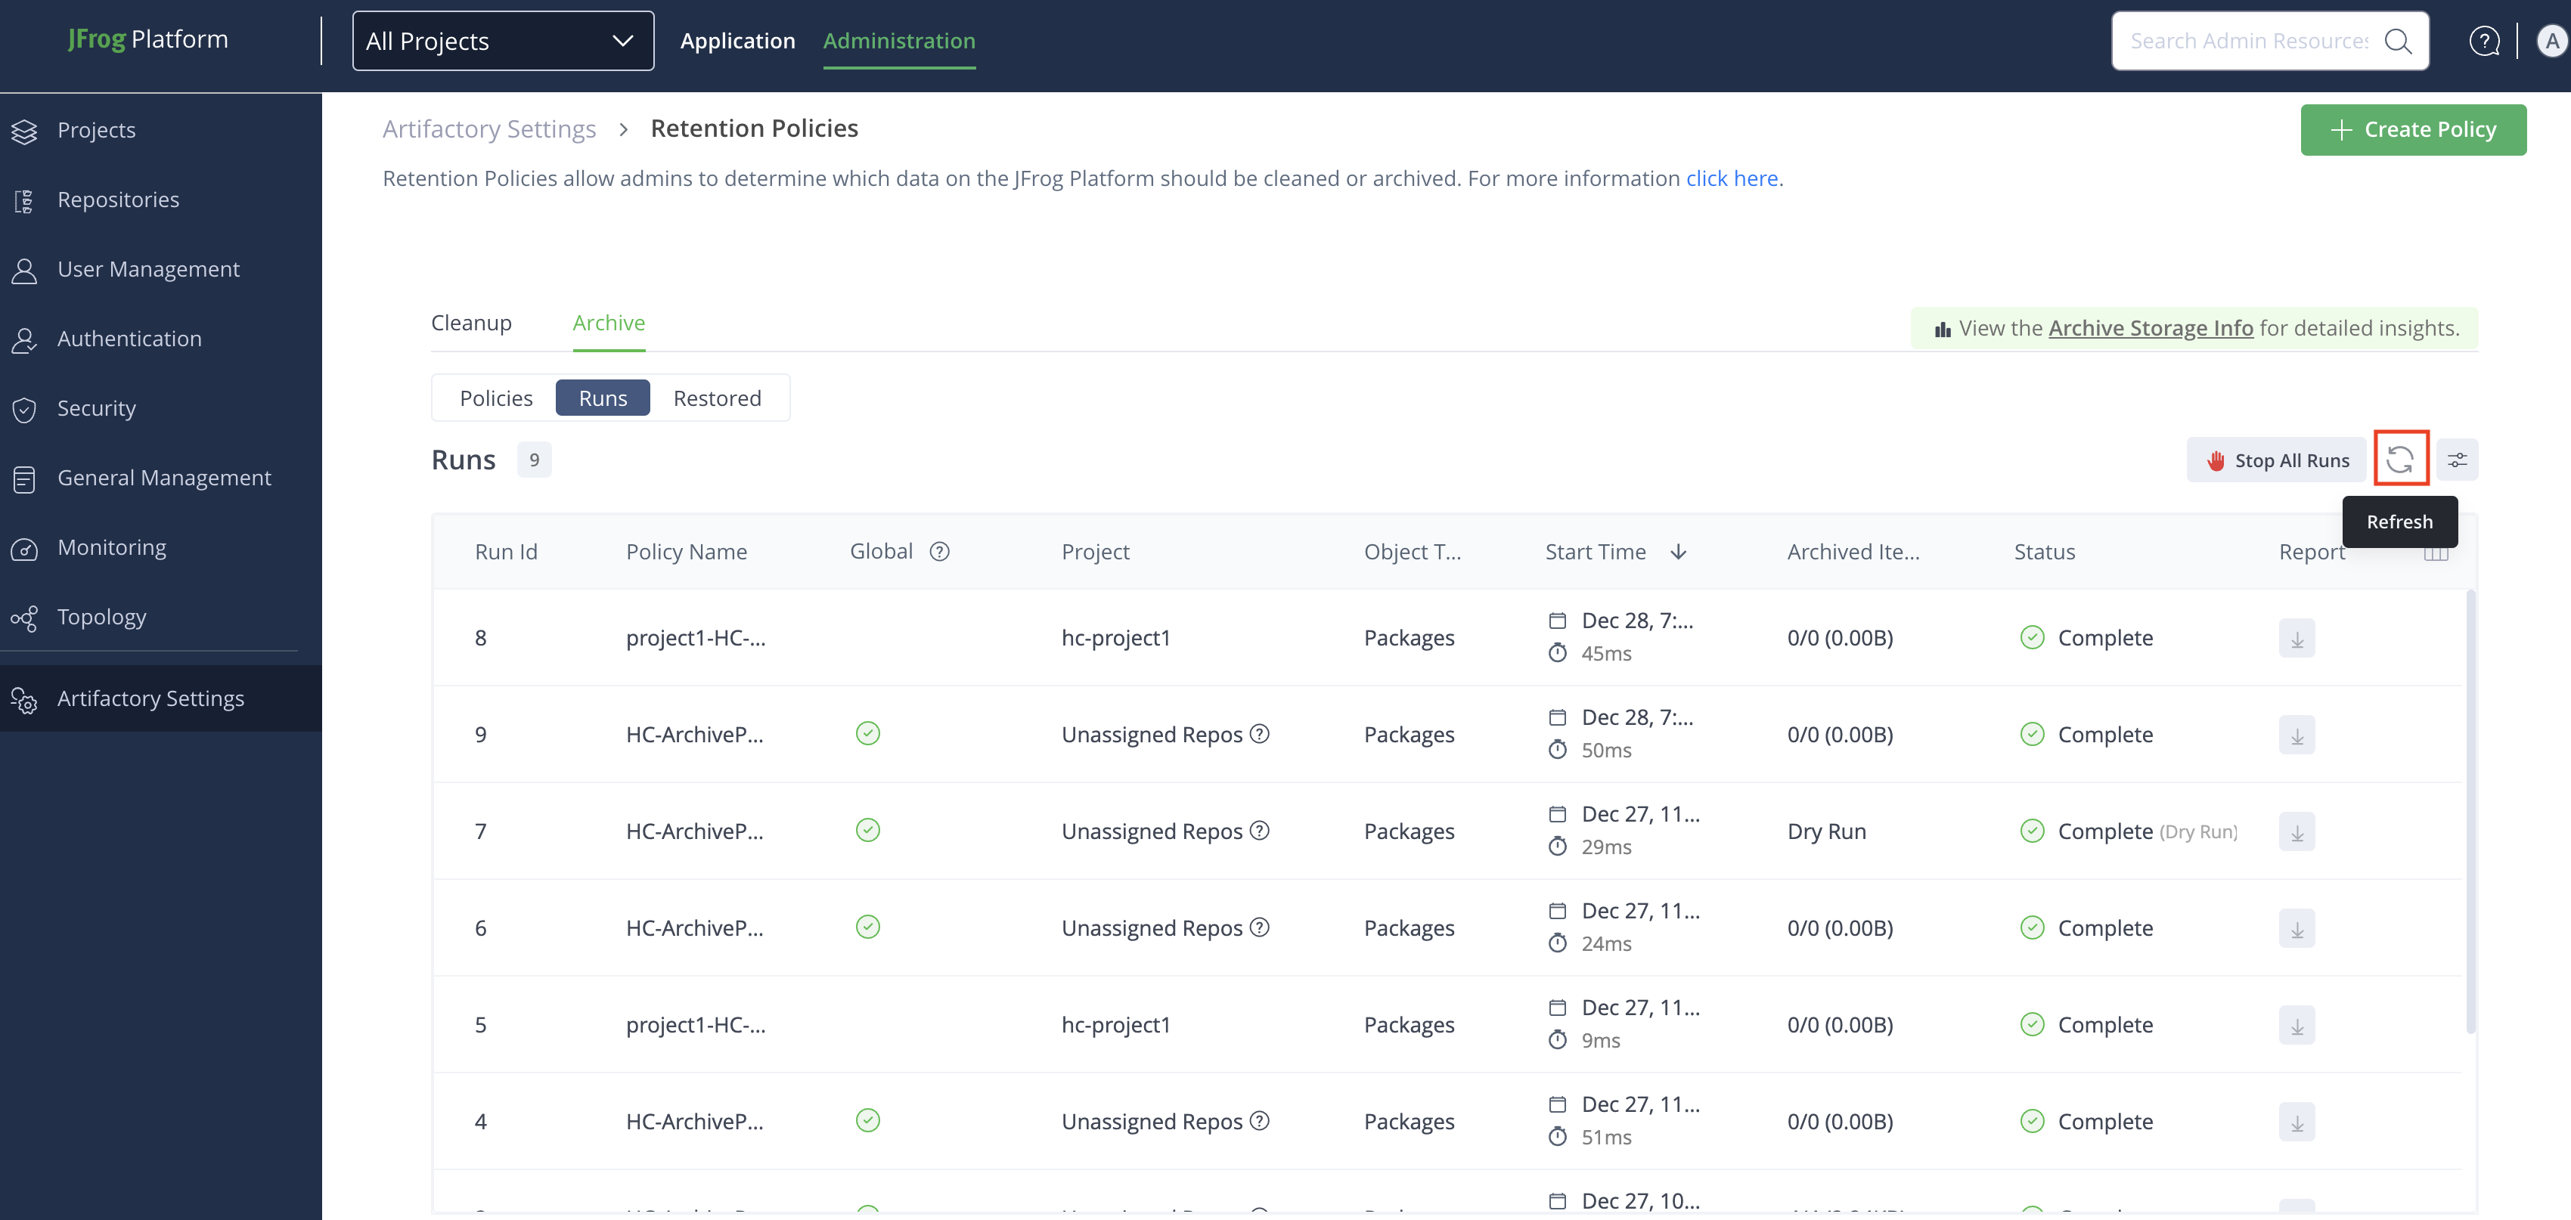Download report for run 8
Viewport: 2571px width, 1220px height.
coord(2297,639)
